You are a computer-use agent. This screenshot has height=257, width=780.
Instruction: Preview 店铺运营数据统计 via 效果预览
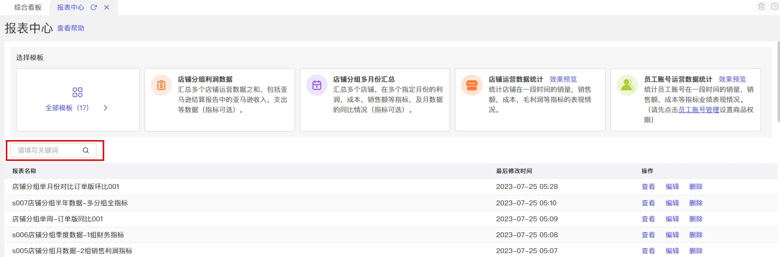563,79
